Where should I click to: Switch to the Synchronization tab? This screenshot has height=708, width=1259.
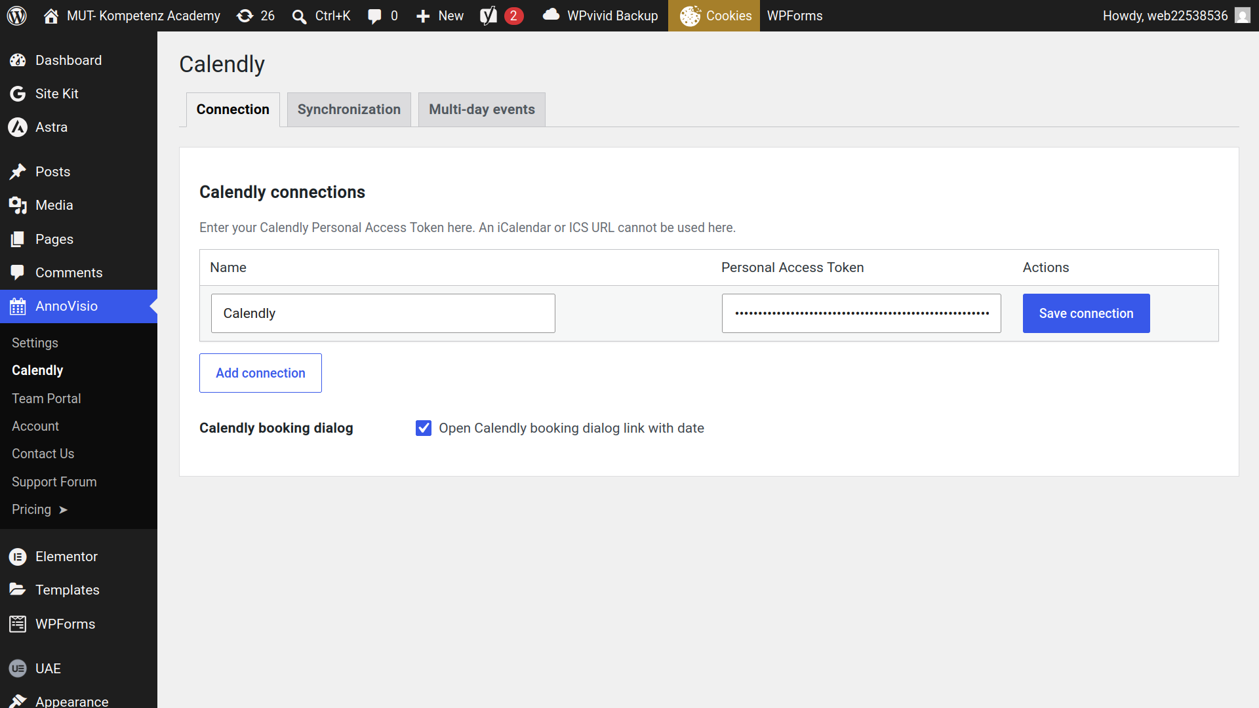349,109
